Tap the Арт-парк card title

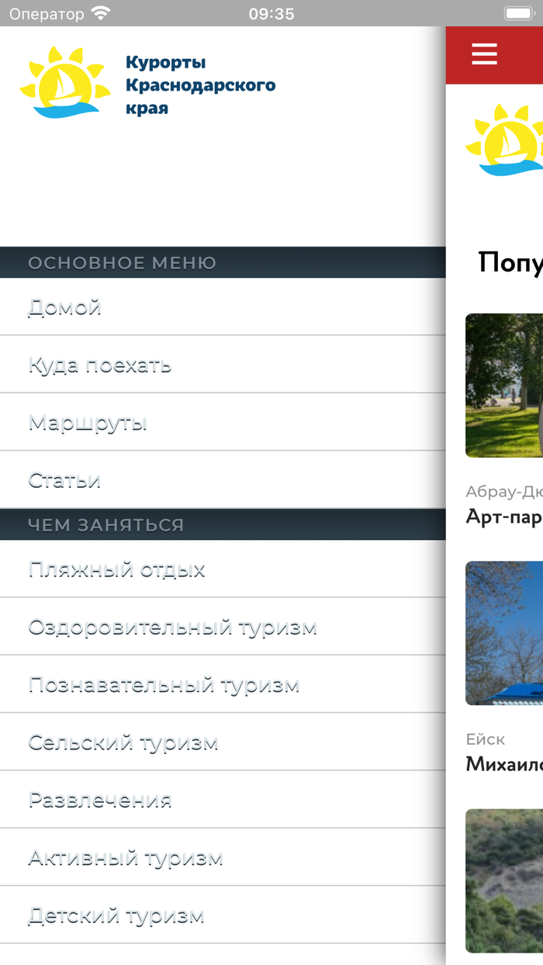coord(504,517)
